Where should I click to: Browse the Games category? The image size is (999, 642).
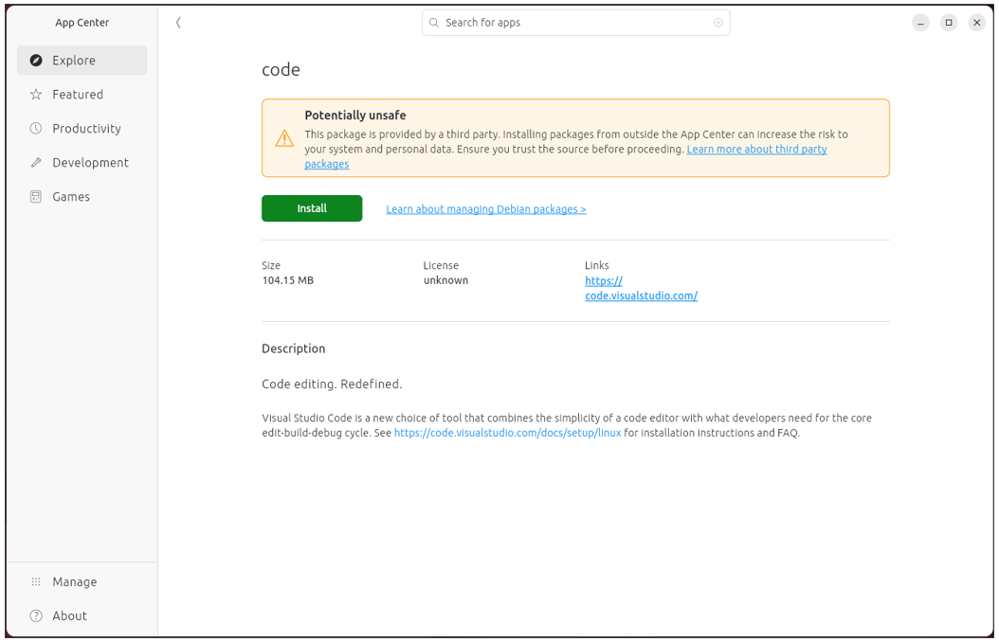pyautogui.click(x=82, y=197)
